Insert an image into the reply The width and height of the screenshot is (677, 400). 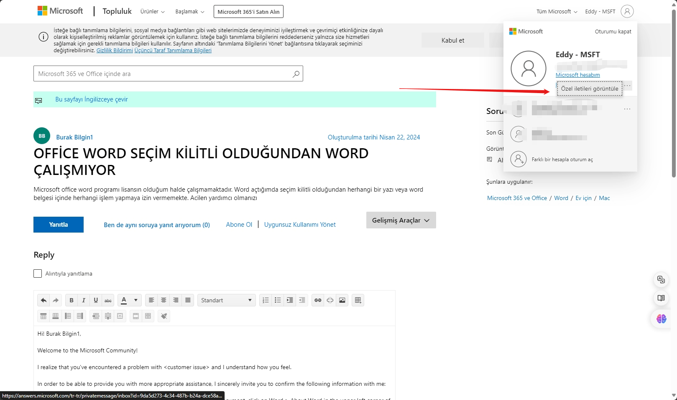coord(342,300)
